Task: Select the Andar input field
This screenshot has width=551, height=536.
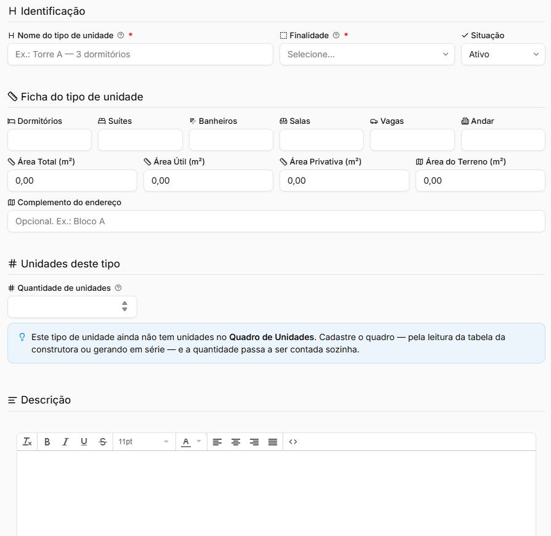Action: [503, 140]
